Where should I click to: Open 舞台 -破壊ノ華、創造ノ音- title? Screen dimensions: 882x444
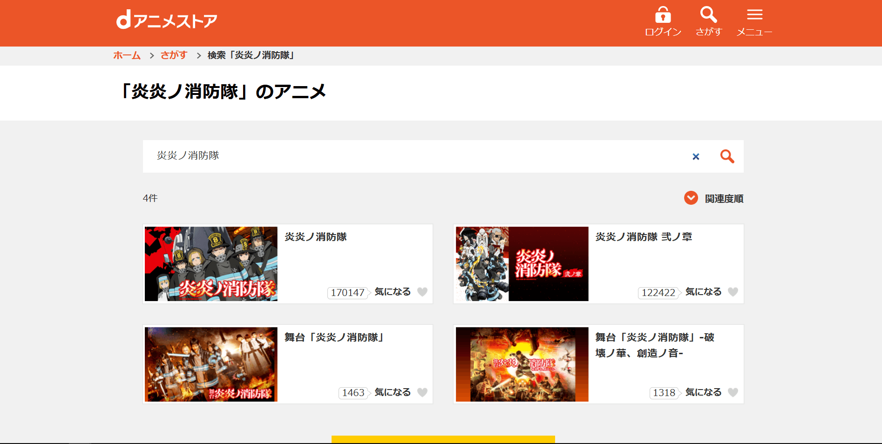(x=655, y=345)
